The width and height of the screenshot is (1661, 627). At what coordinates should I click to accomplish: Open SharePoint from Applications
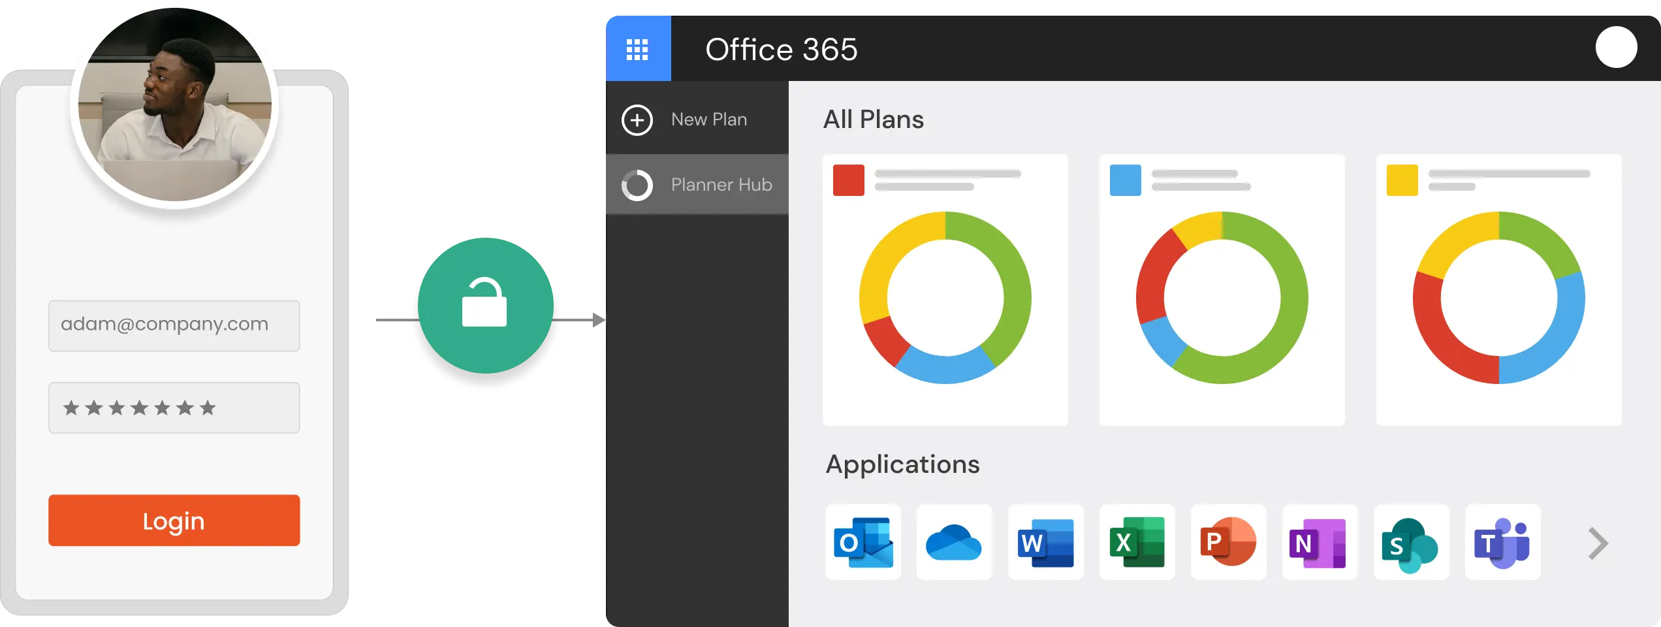click(x=1411, y=542)
